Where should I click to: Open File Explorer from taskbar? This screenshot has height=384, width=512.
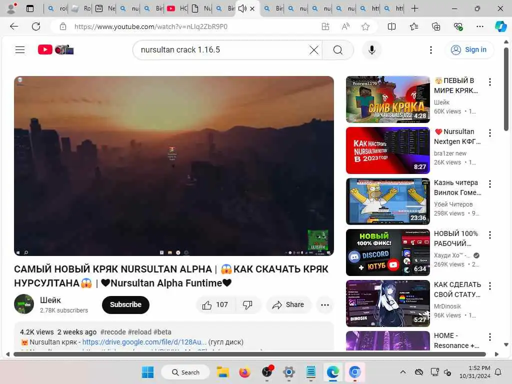point(222,372)
